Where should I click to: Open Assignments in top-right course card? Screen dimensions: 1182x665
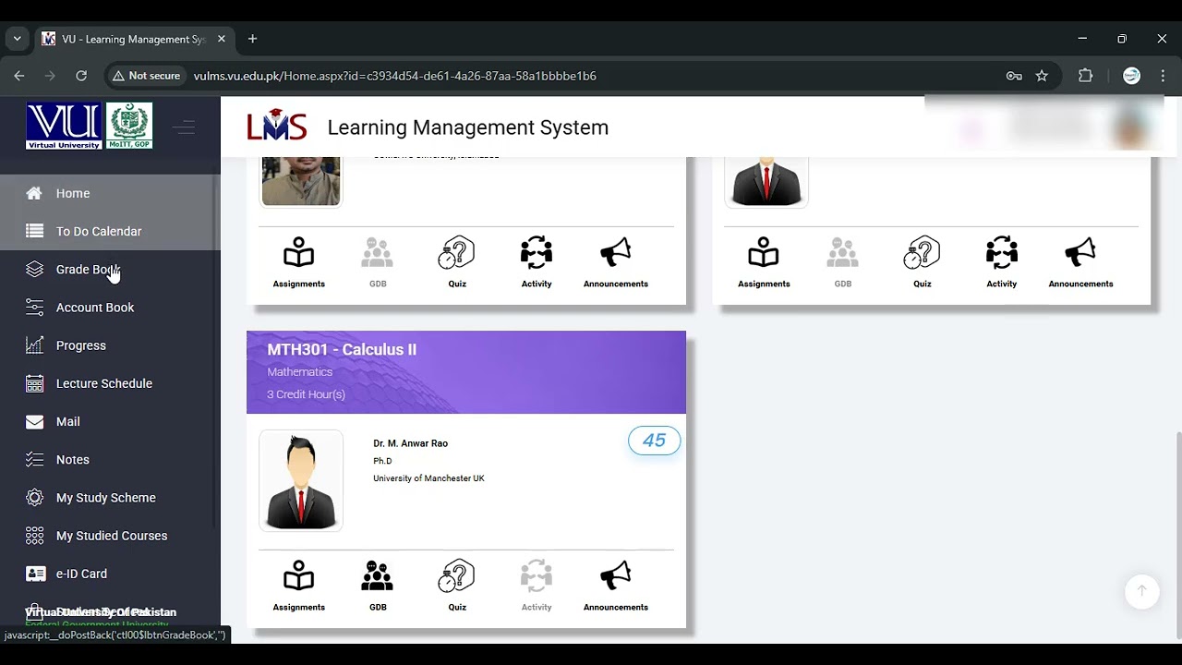click(764, 262)
